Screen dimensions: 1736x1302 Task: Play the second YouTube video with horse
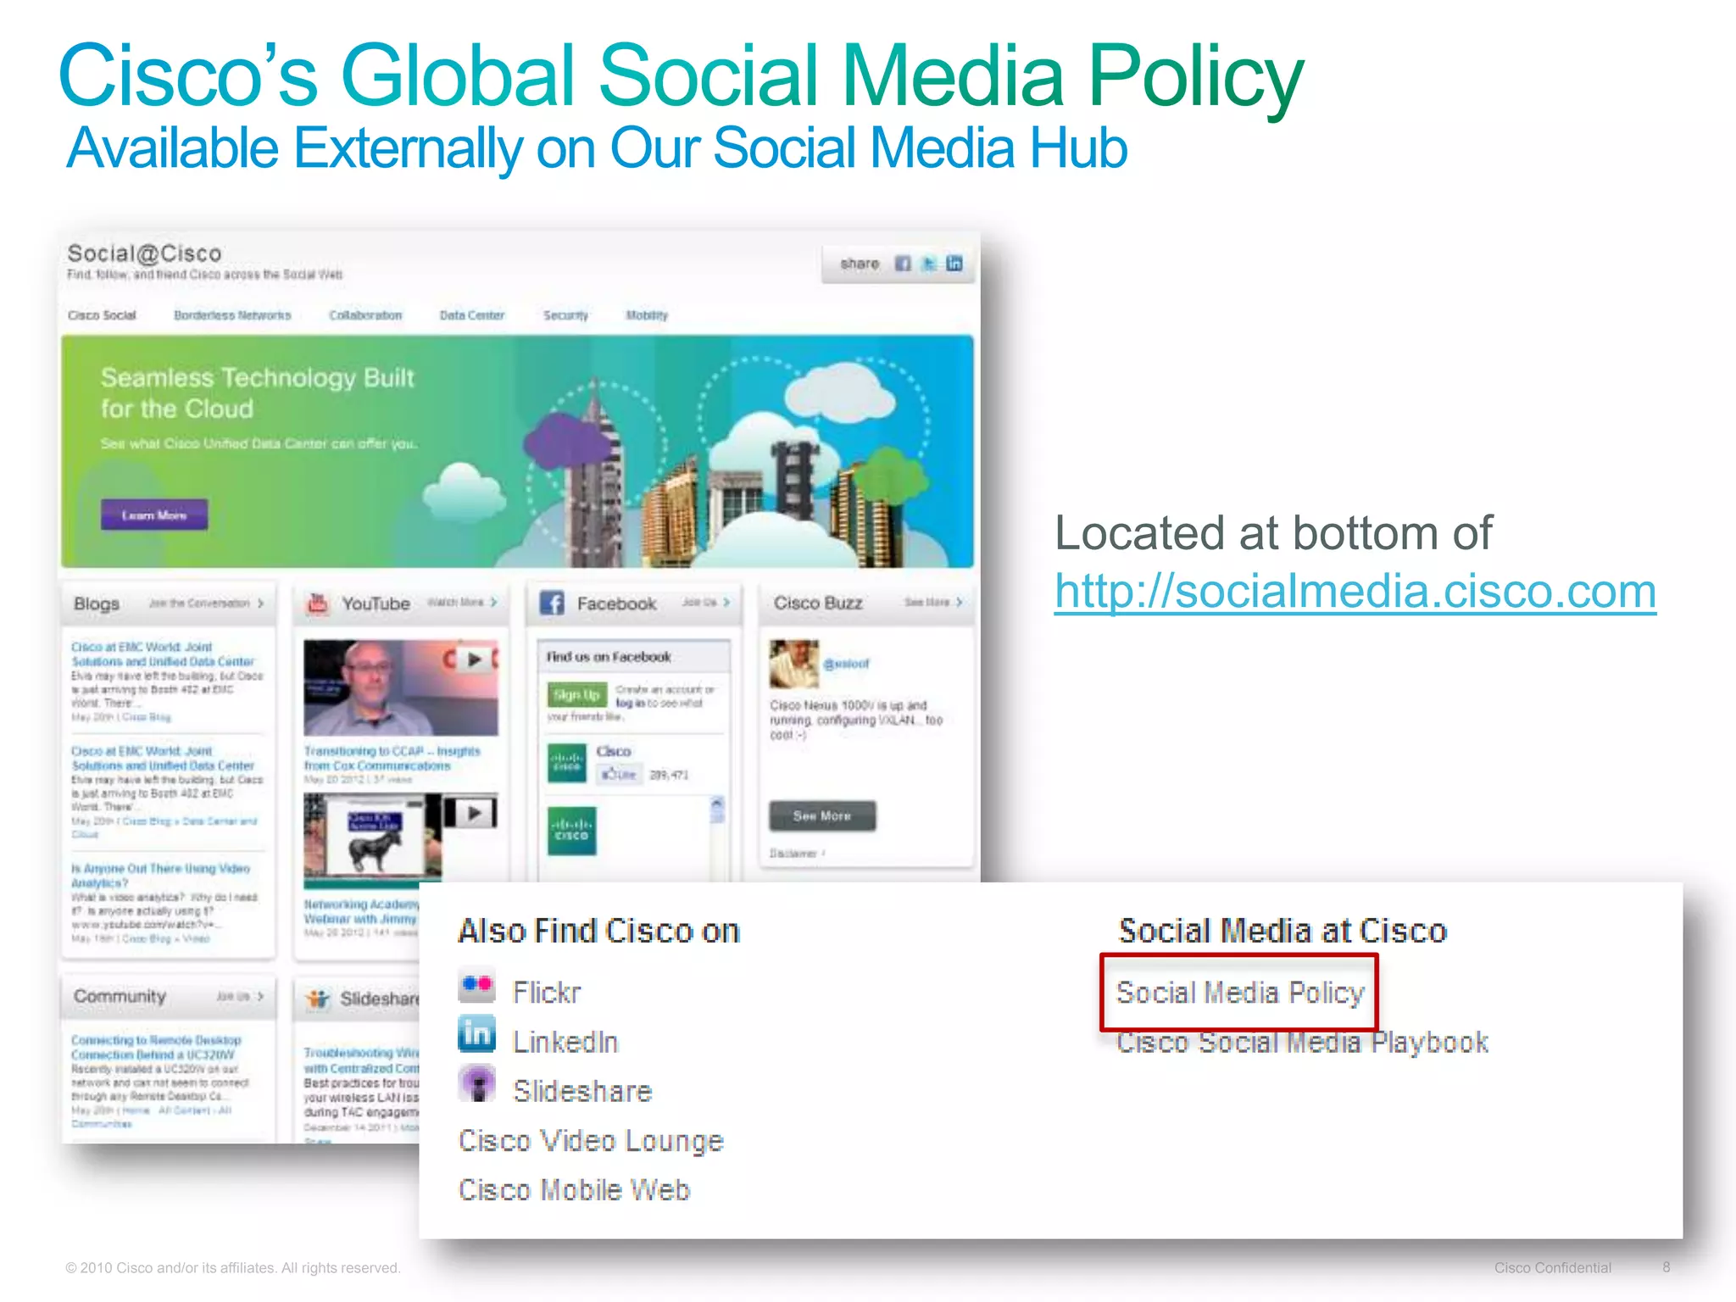coord(401,839)
